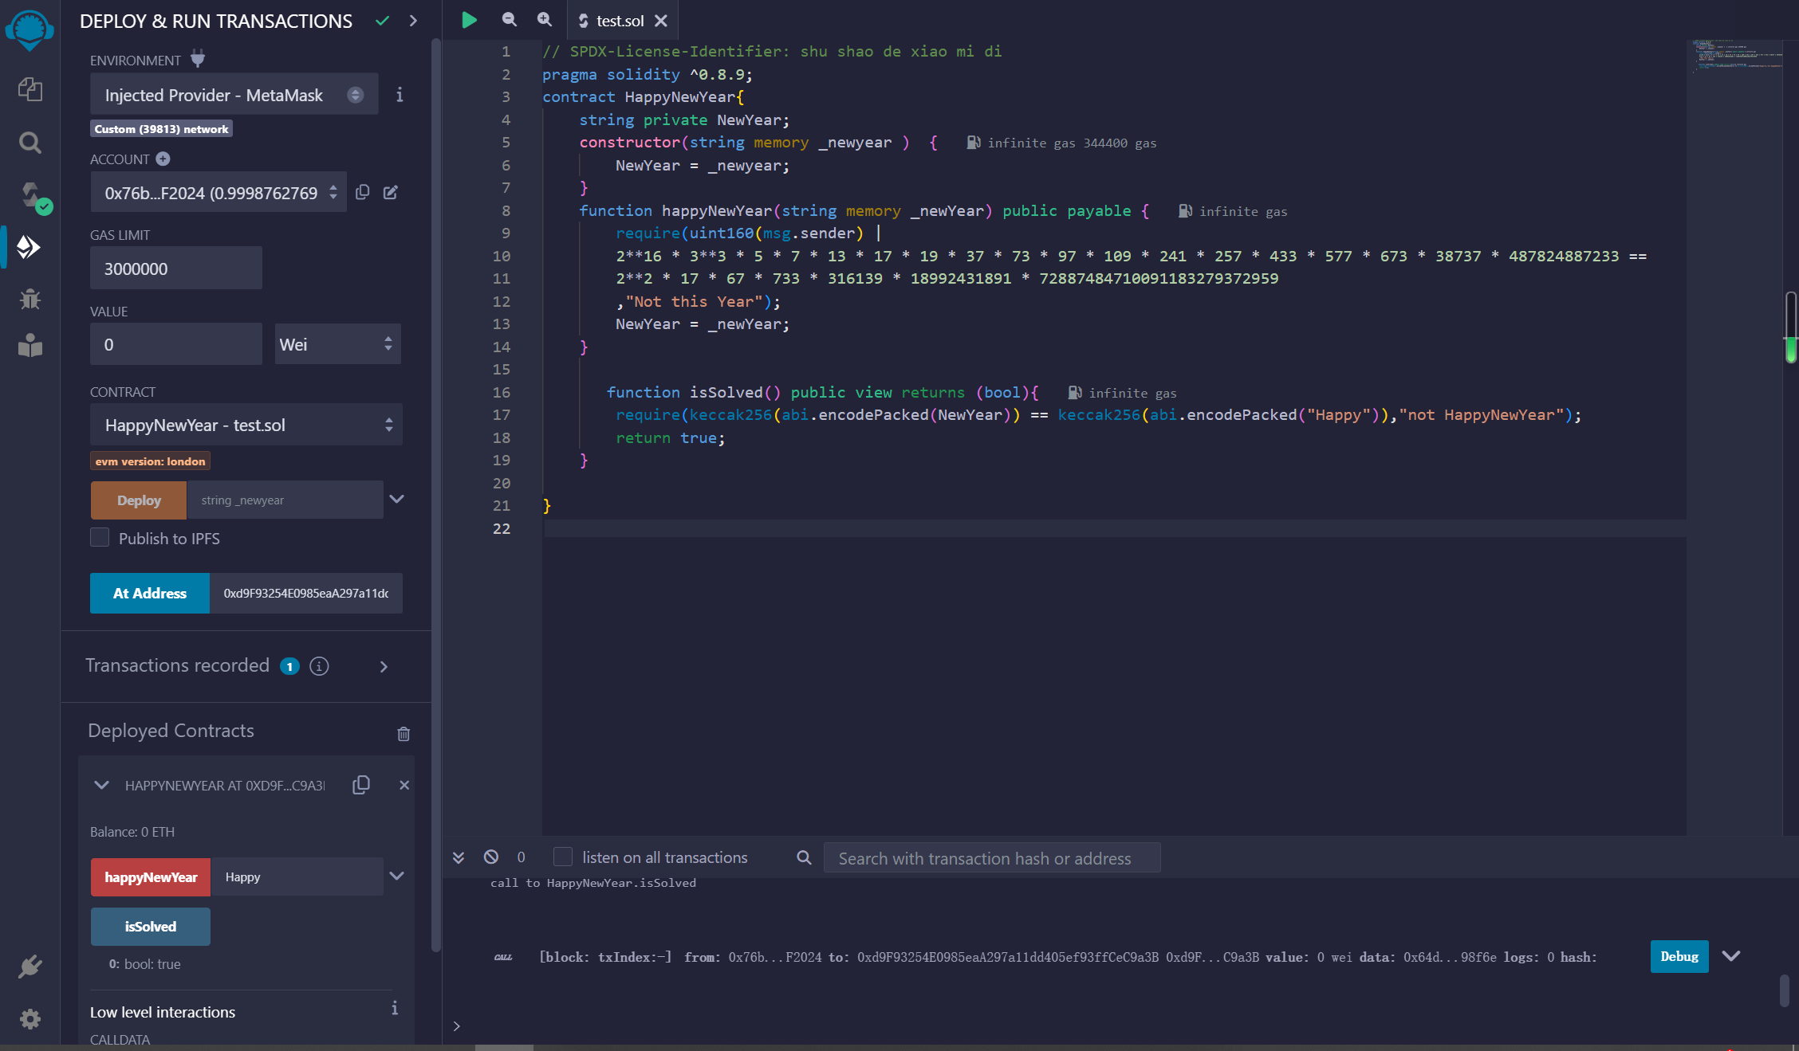The width and height of the screenshot is (1799, 1051).
Task: Expand the Transactions recorded section
Action: point(384,666)
